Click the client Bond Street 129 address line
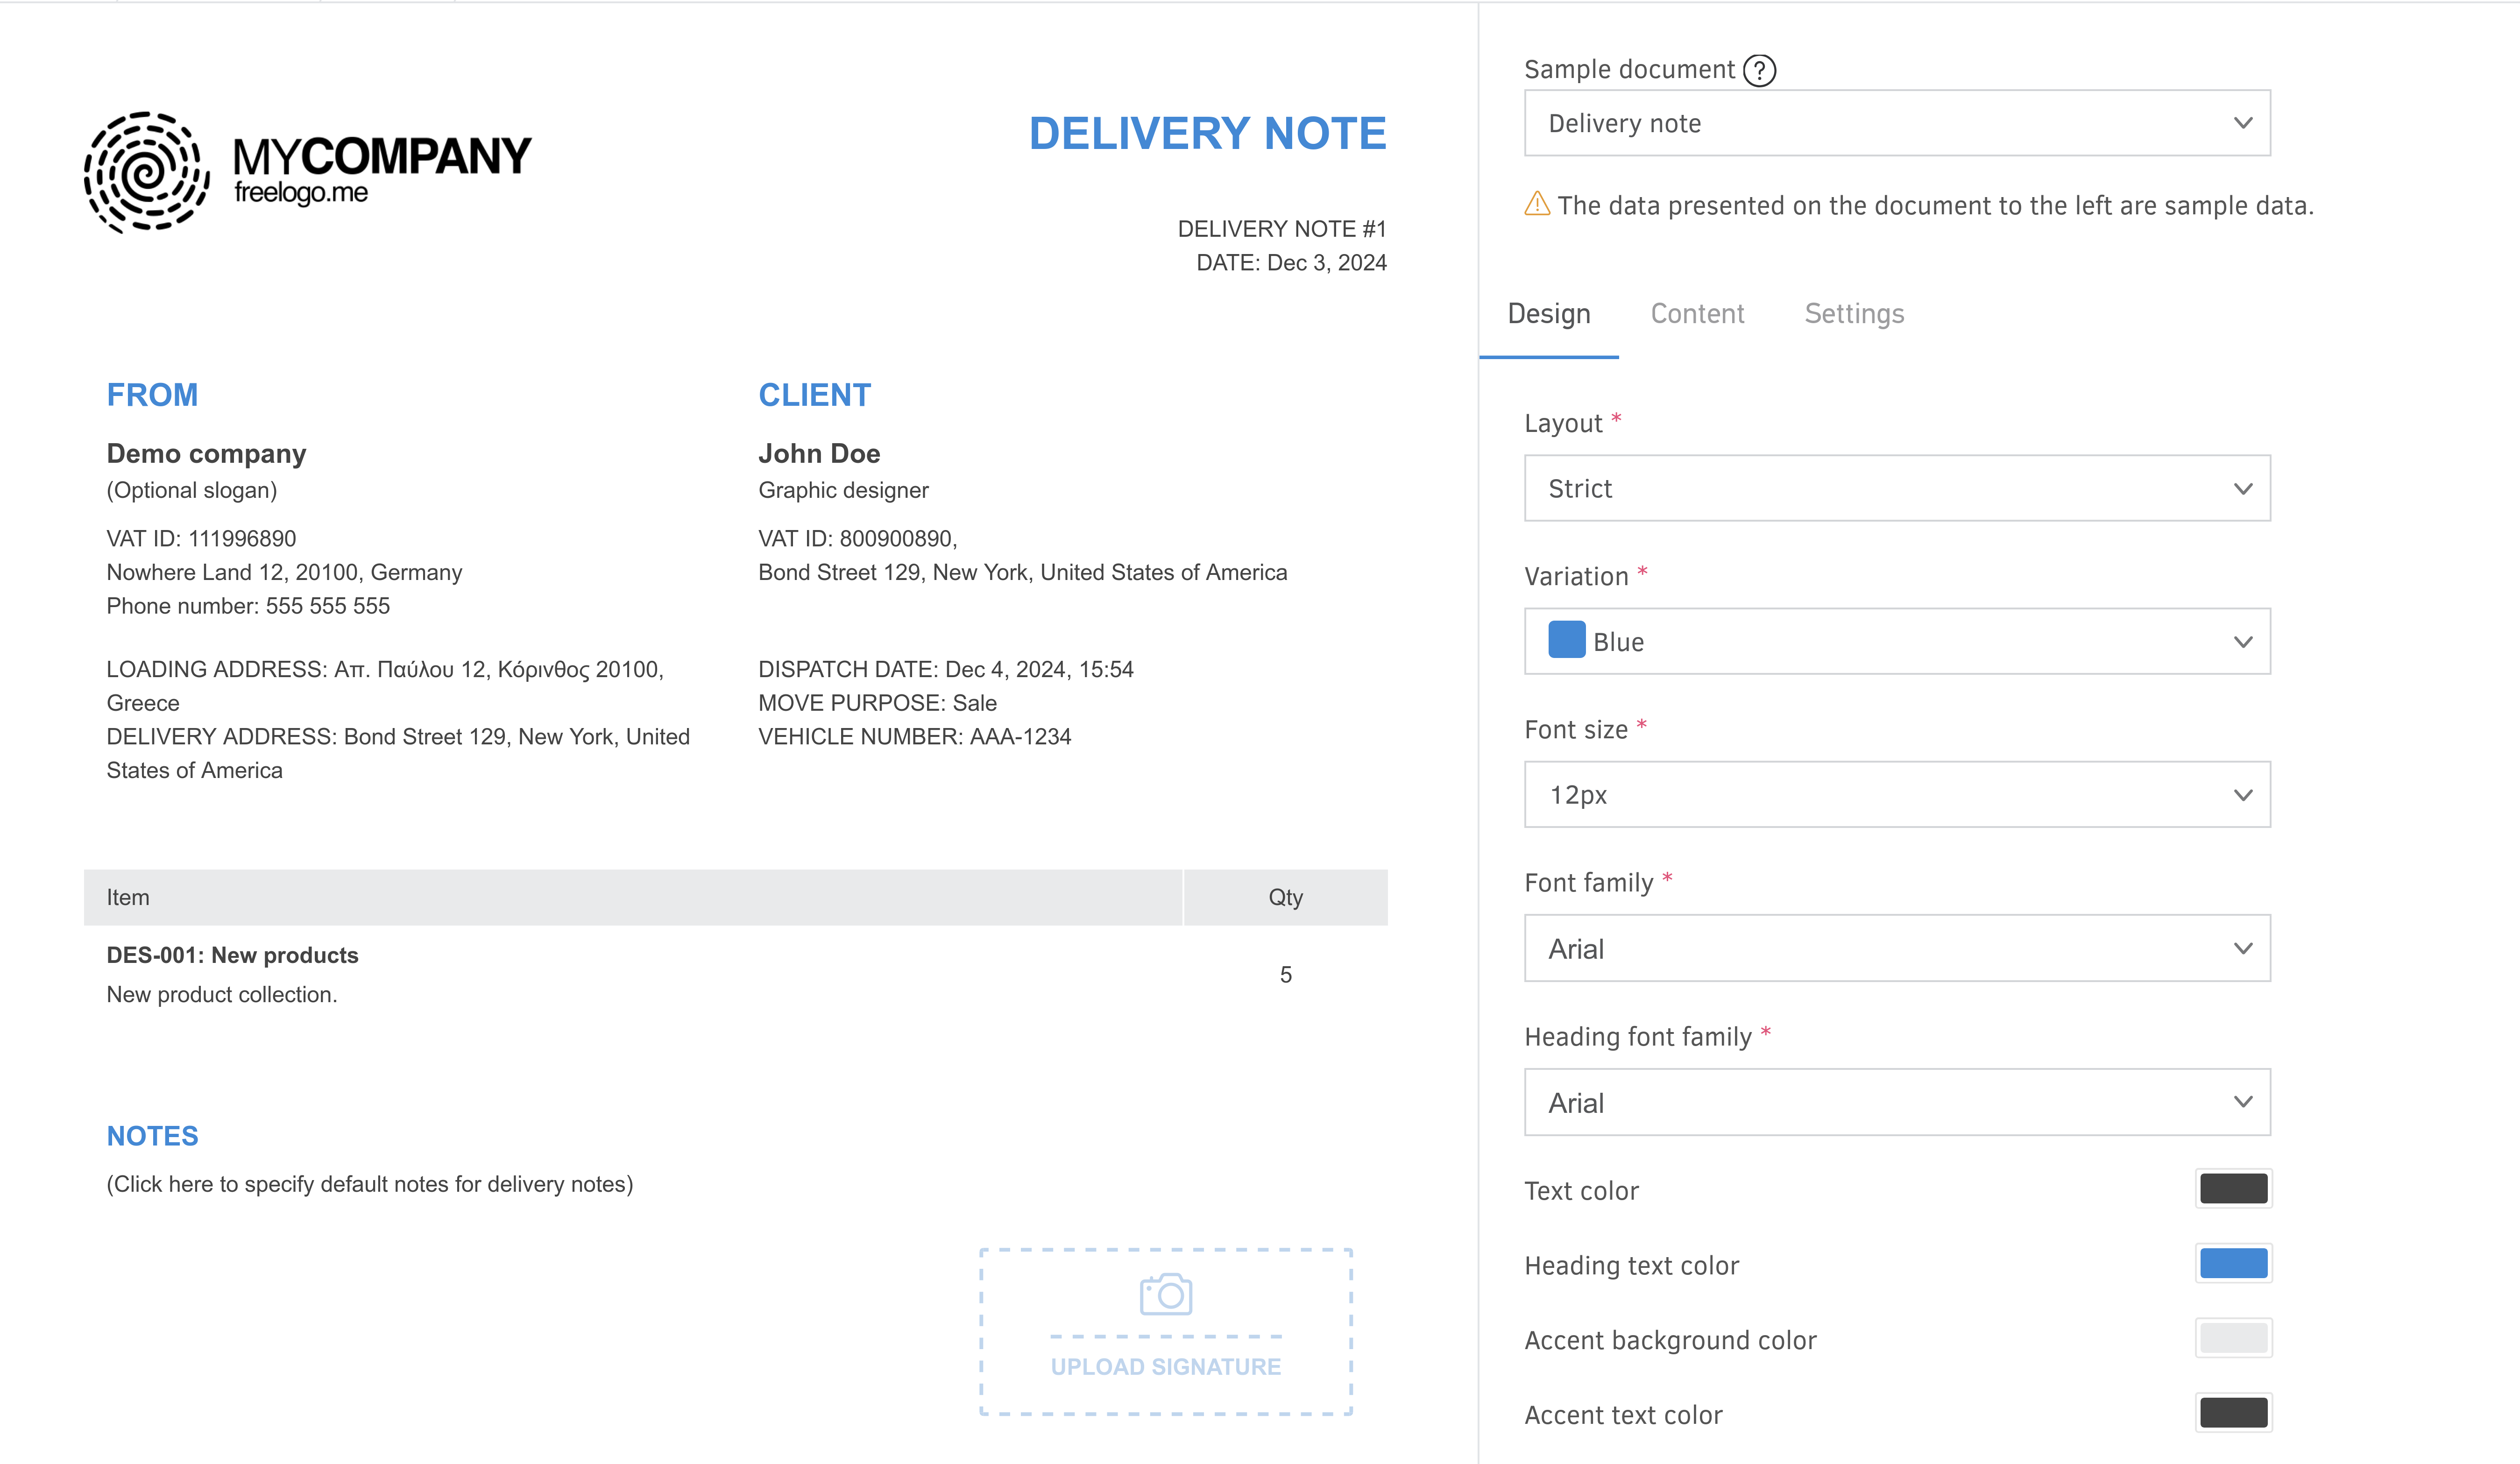The height and width of the screenshot is (1464, 2520). [1022, 572]
